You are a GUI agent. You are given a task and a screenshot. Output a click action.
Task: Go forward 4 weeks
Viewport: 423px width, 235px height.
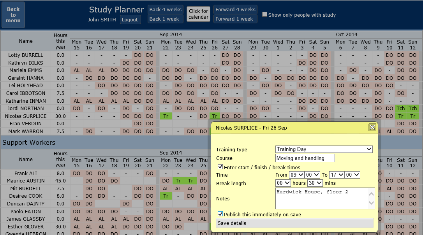point(235,9)
